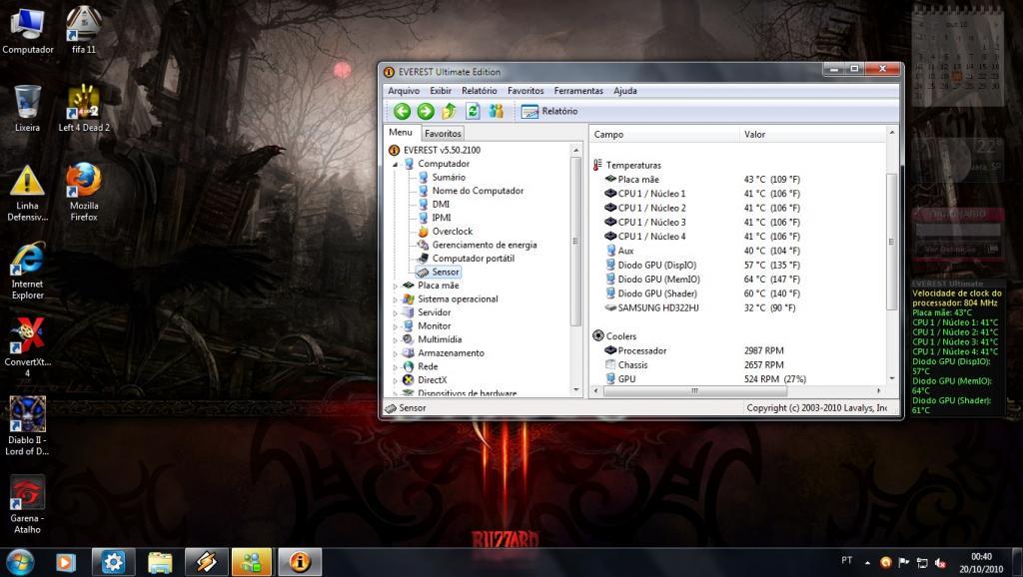Open the Ferramentas menu

(x=578, y=91)
